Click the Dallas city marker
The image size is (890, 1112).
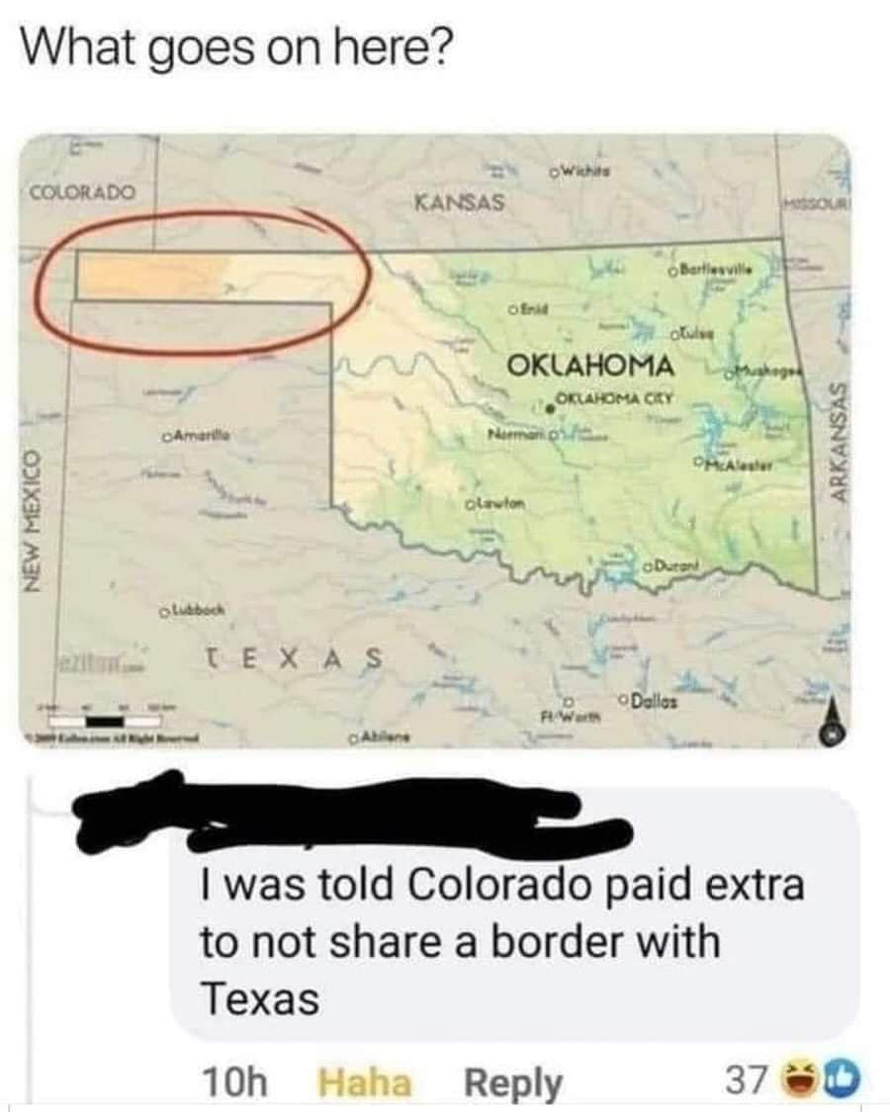point(622,700)
